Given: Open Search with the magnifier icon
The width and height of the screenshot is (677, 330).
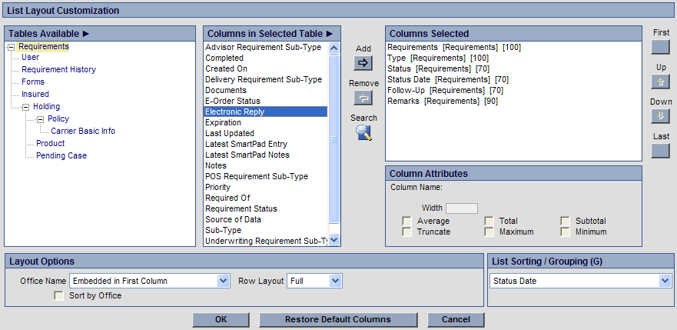Looking at the screenshot, I should coord(363,133).
